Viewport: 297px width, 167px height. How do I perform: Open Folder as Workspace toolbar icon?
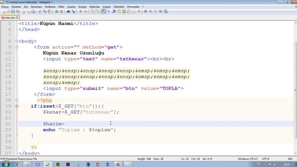134,12
